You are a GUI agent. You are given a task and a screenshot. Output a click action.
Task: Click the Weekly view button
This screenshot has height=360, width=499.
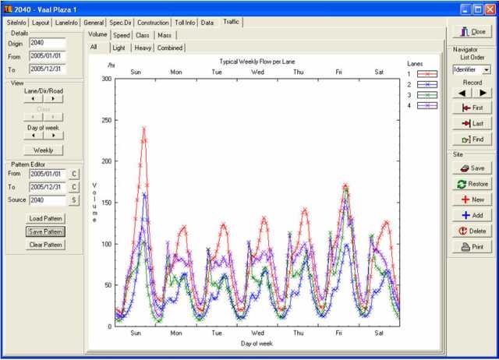tap(44, 150)
